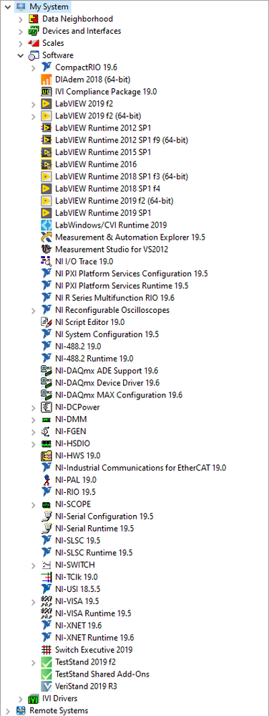Click the NI-PAL red figure icon
Screen dimensions: 269x716
47,480
